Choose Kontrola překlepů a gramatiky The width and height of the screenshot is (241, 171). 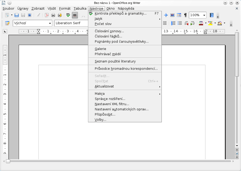(x=125, y=14)
